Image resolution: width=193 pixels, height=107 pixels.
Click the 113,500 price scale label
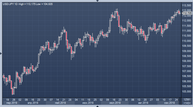pos(187,6)
